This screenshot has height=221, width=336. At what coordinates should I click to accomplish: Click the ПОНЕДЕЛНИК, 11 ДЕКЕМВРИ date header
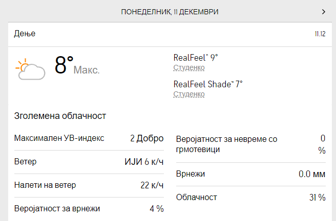[170, 12]
